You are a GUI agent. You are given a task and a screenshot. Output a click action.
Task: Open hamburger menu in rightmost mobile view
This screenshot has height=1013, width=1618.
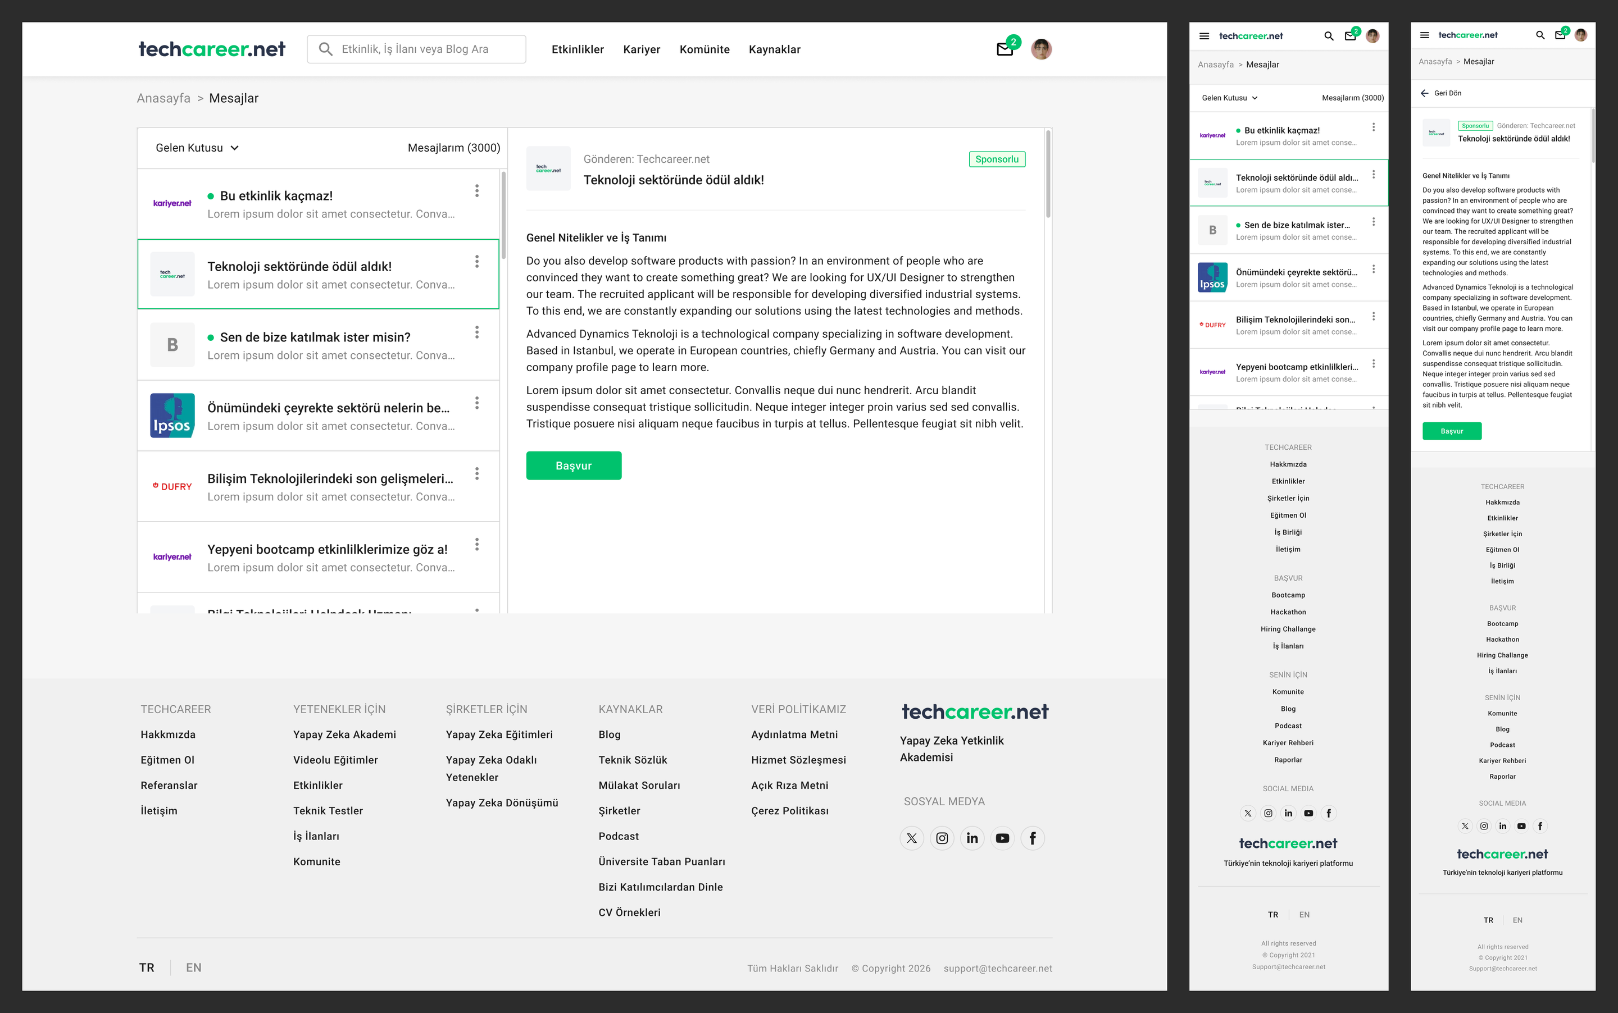(x=1424, y=35)
